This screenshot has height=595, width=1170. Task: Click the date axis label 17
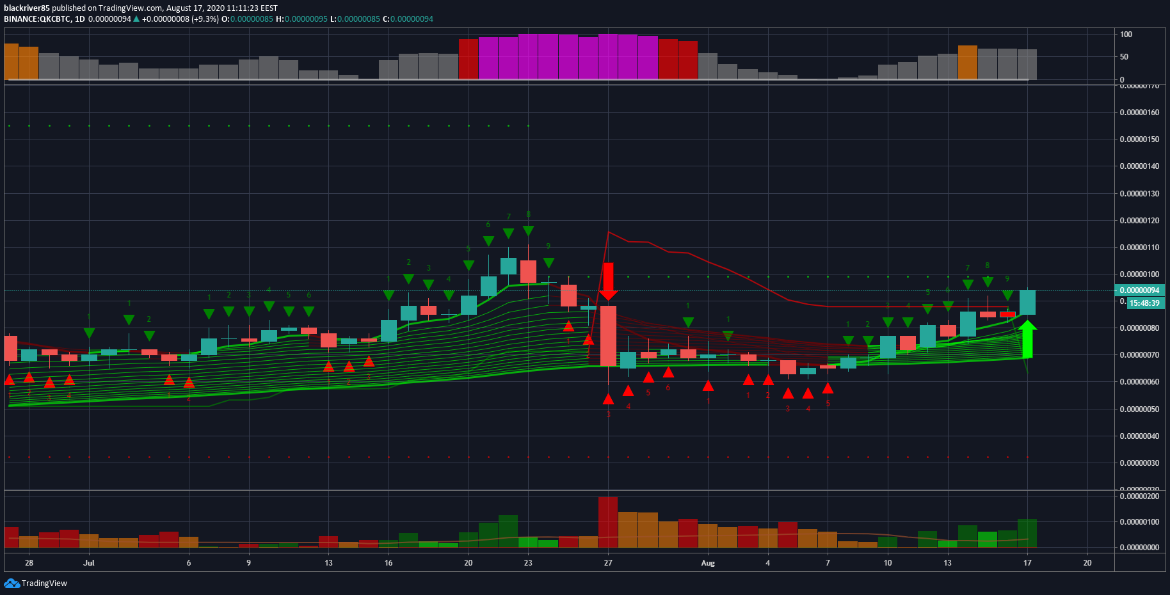tap(1027, 563)
